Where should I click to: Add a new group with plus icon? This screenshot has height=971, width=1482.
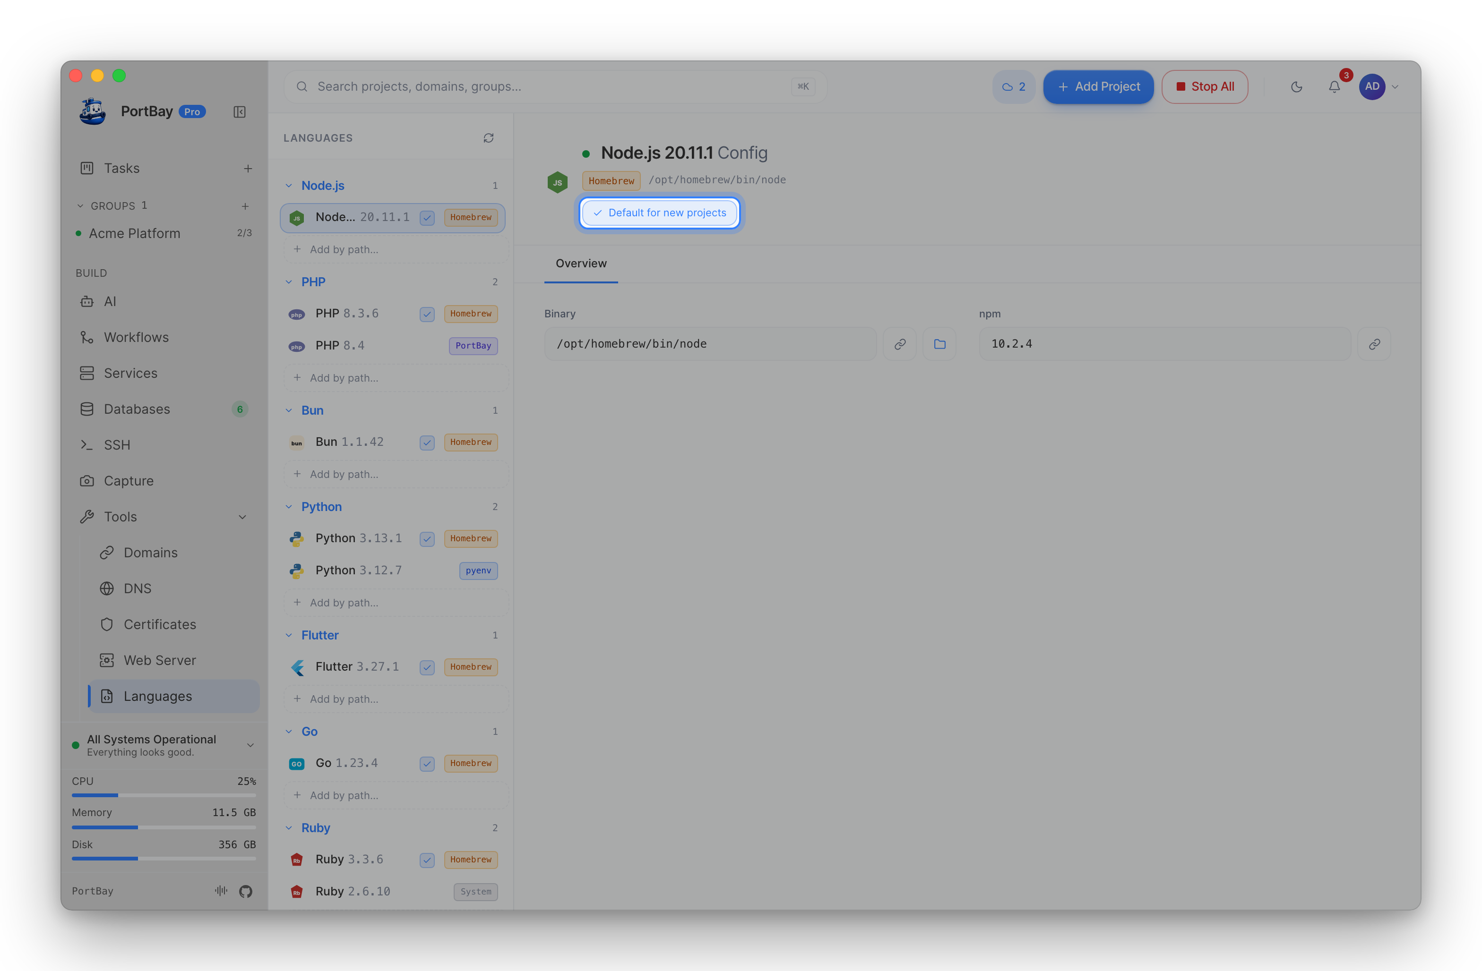[x=245, y=206]
